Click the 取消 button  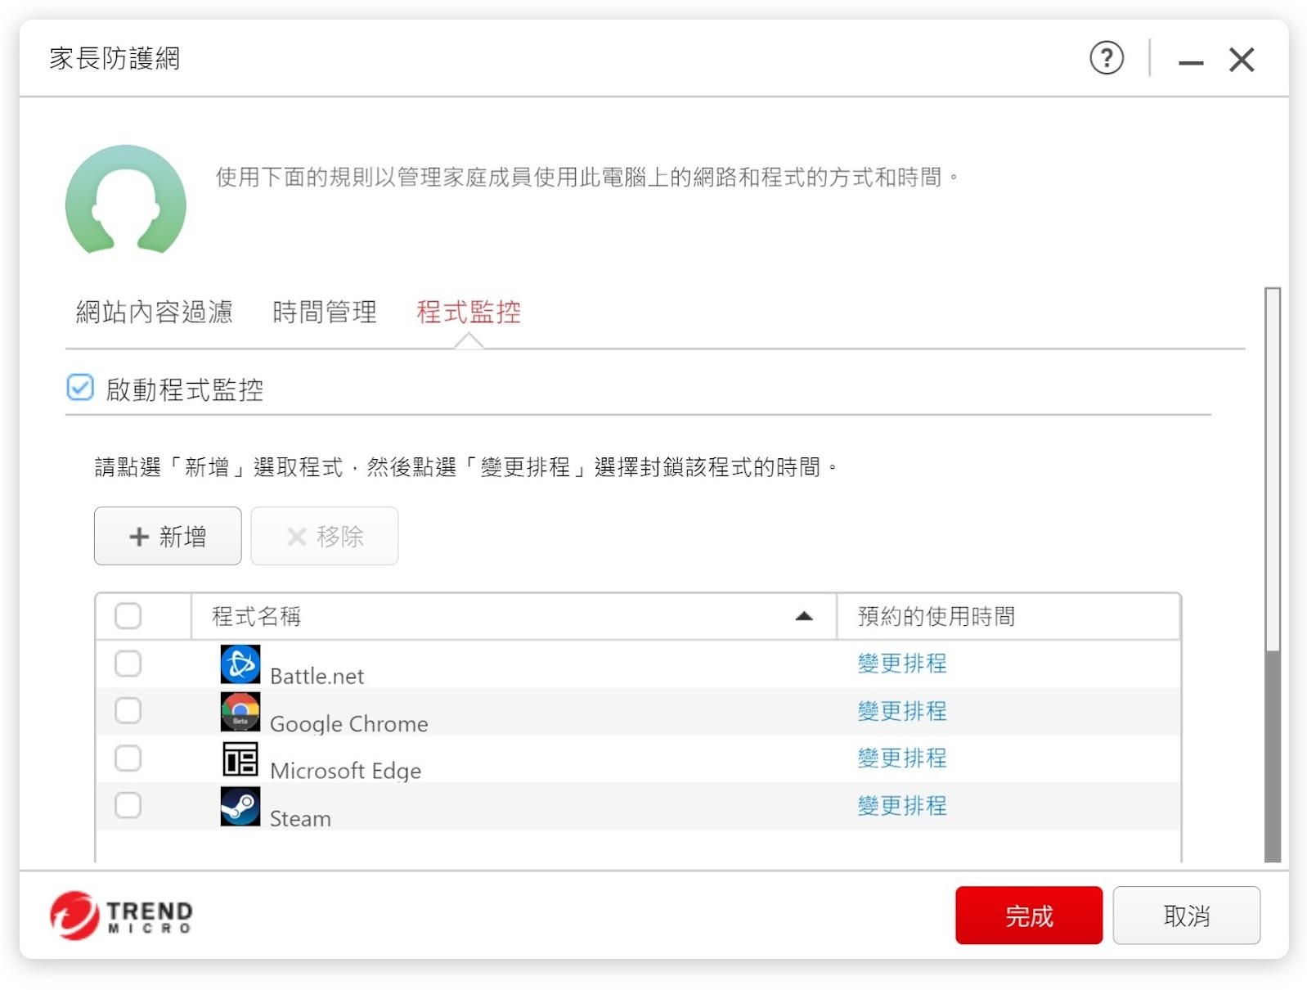(1186, 915)
